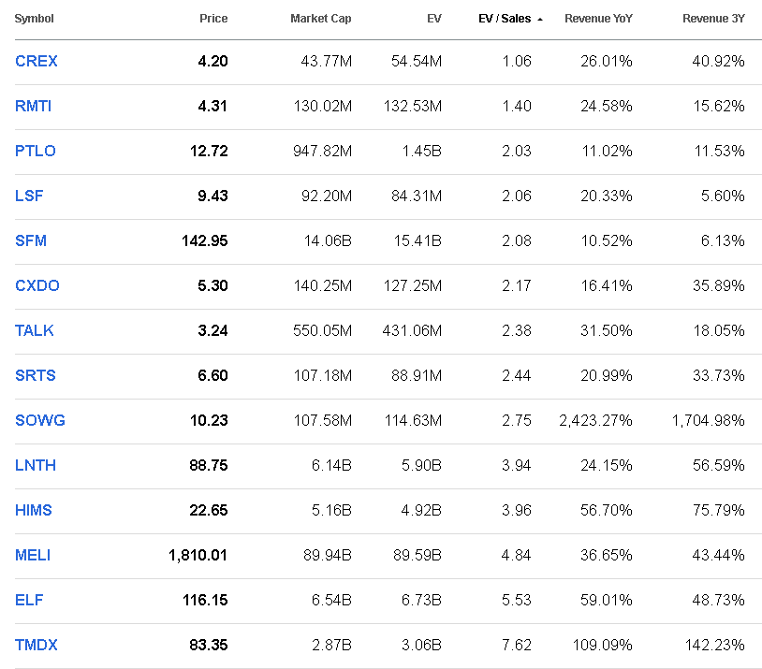Viewport: 762px width, 669px height.
Task: Select PTLO price 12.72
Action: click(209, 151)
